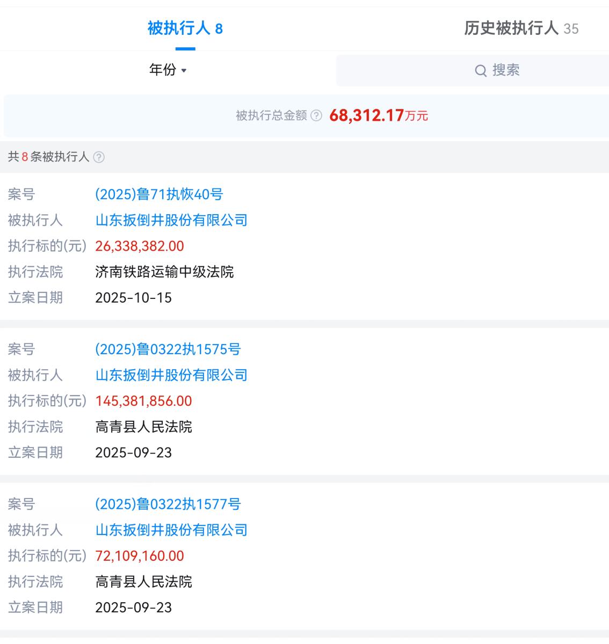The width and height of the screenshot is (609, 644).
Task: Click filing date 2025-10-15
Action: pos(133,298)
